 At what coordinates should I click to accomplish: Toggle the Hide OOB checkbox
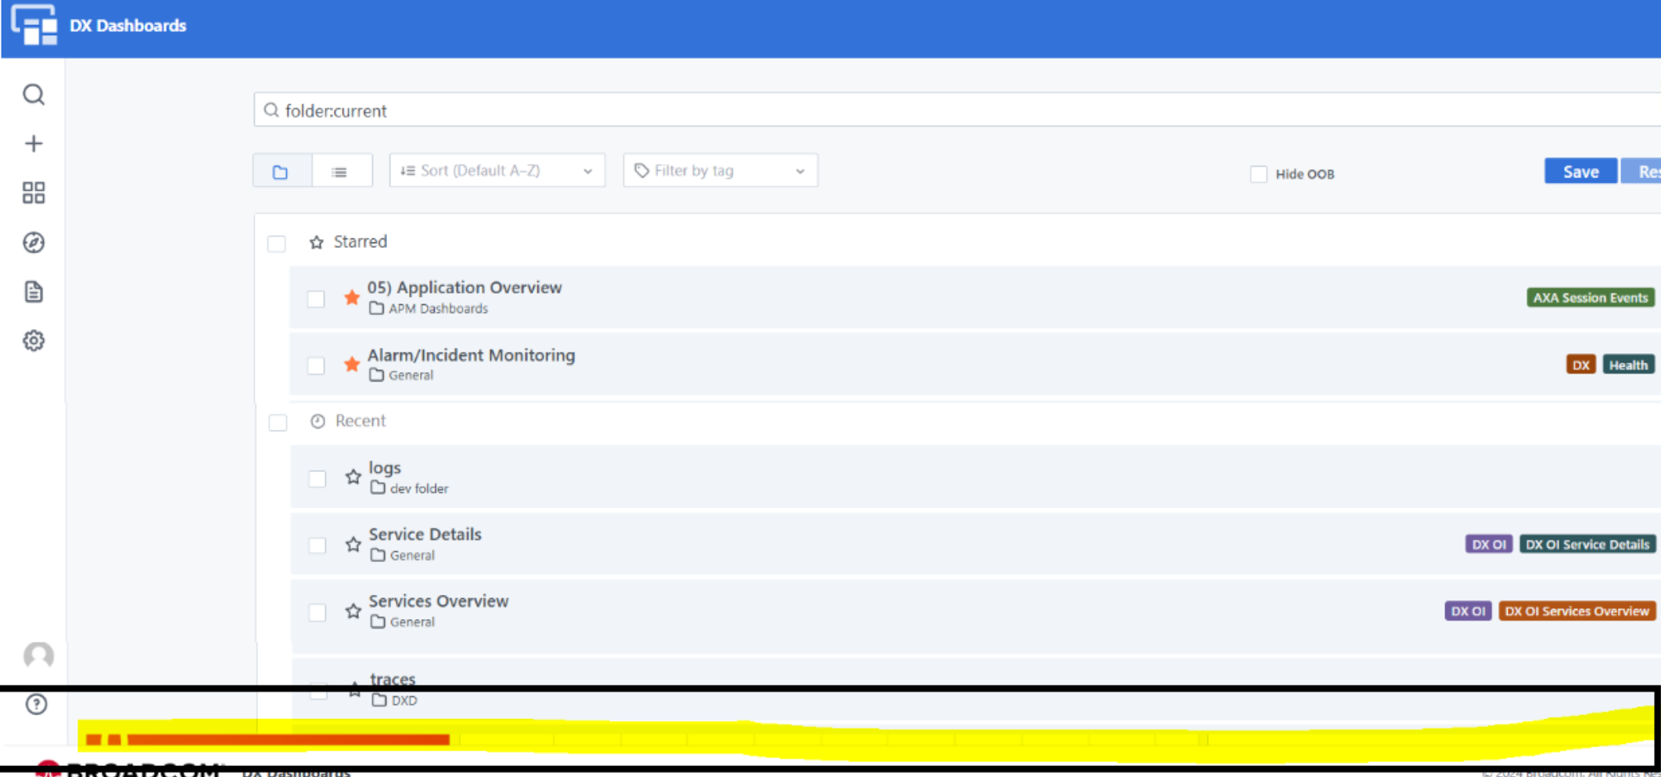click(x=1258, y=174)
